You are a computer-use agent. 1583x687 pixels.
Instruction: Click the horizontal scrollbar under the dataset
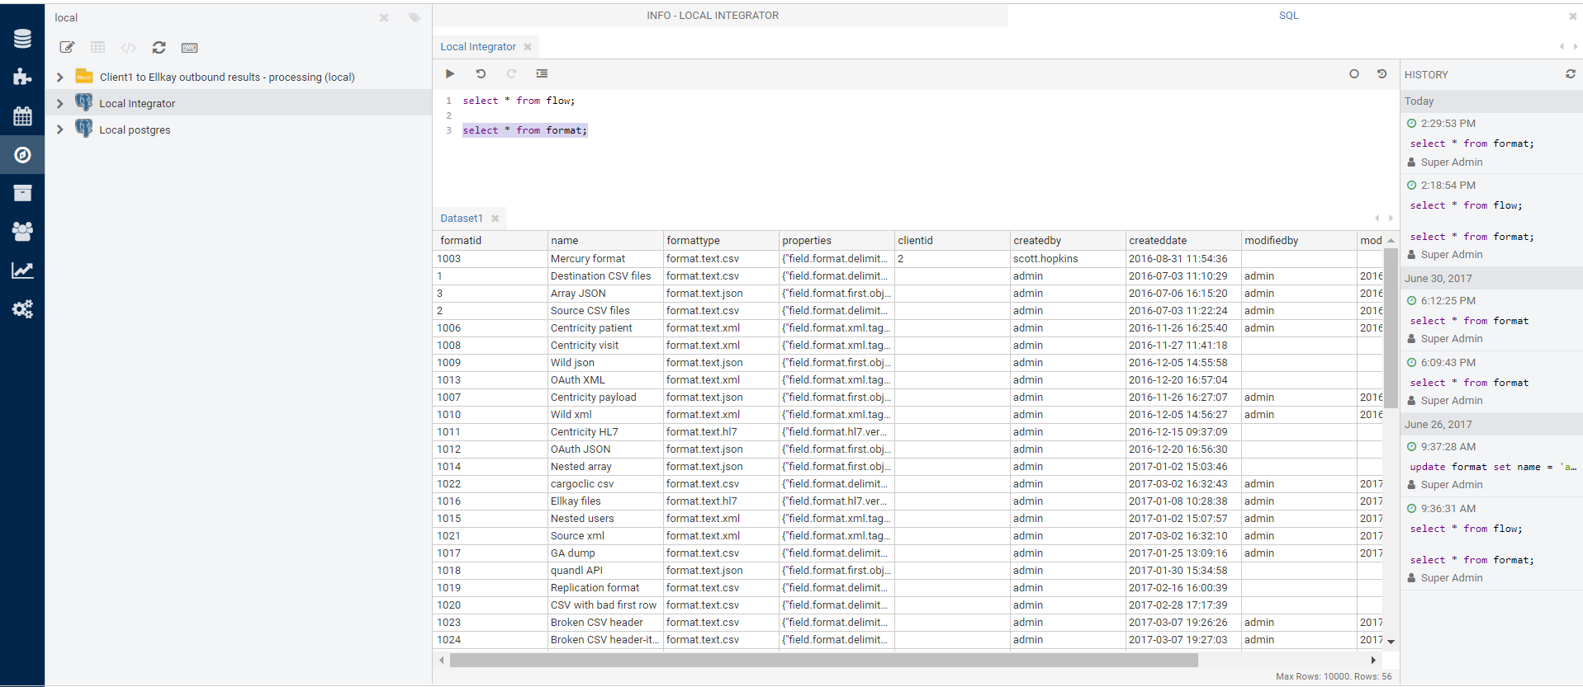pos(823,660)
